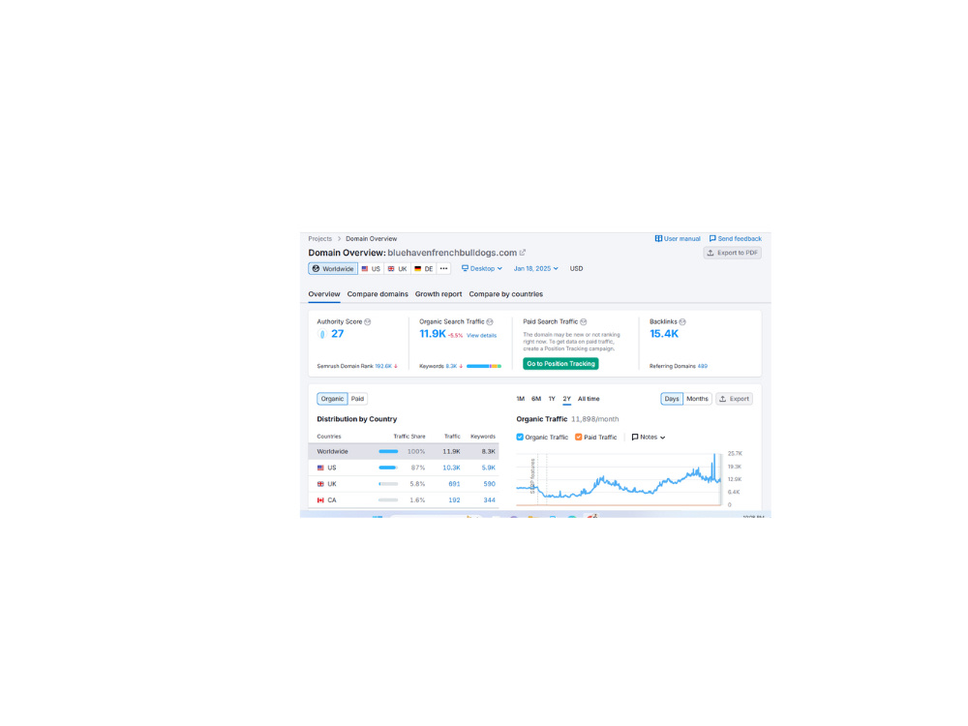Expand the Notes dropdown
The width and height of the screenshot is (968, 726).
[x=649, y=438]
